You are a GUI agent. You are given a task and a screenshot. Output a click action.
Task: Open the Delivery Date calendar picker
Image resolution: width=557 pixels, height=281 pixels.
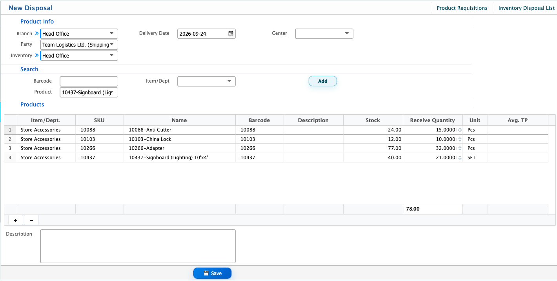231,34
